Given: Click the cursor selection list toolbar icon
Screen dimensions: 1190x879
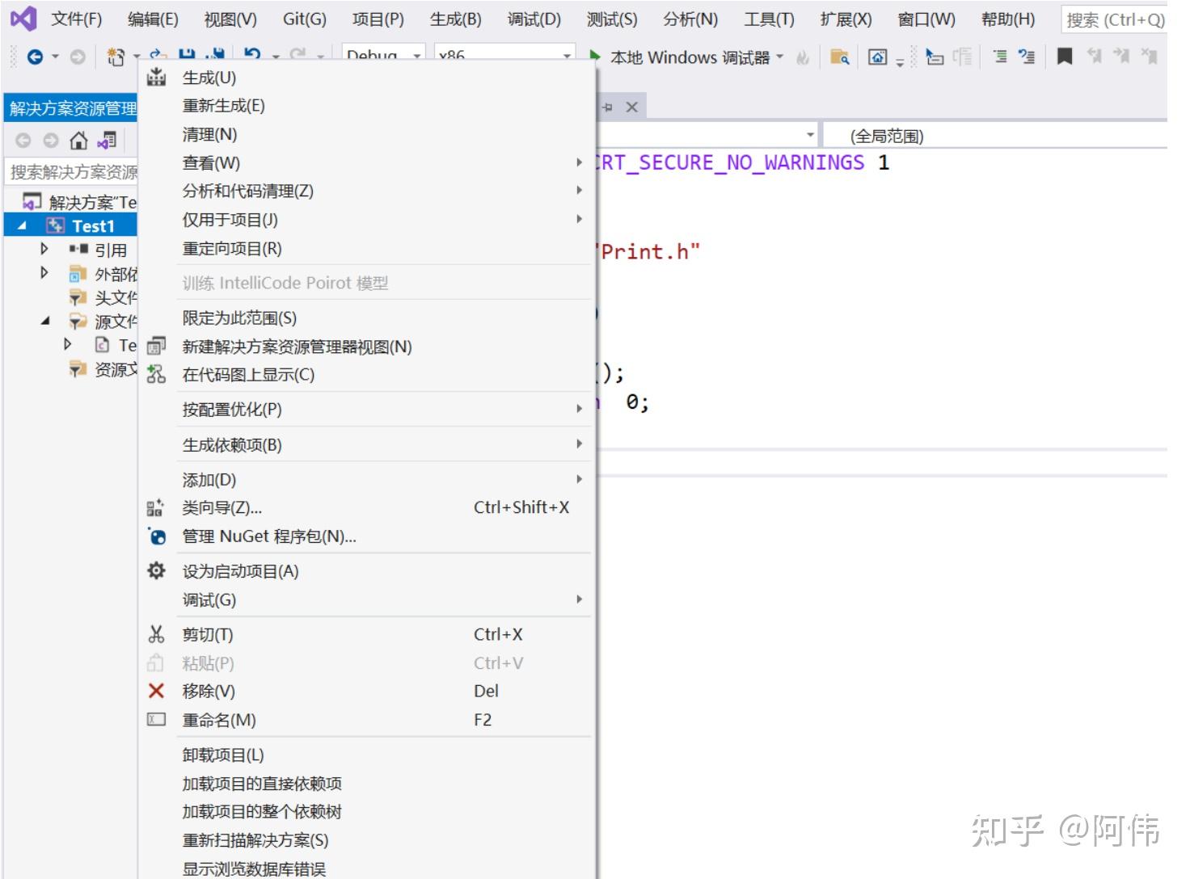Looking at the screenshot, I should pos(935,57).
